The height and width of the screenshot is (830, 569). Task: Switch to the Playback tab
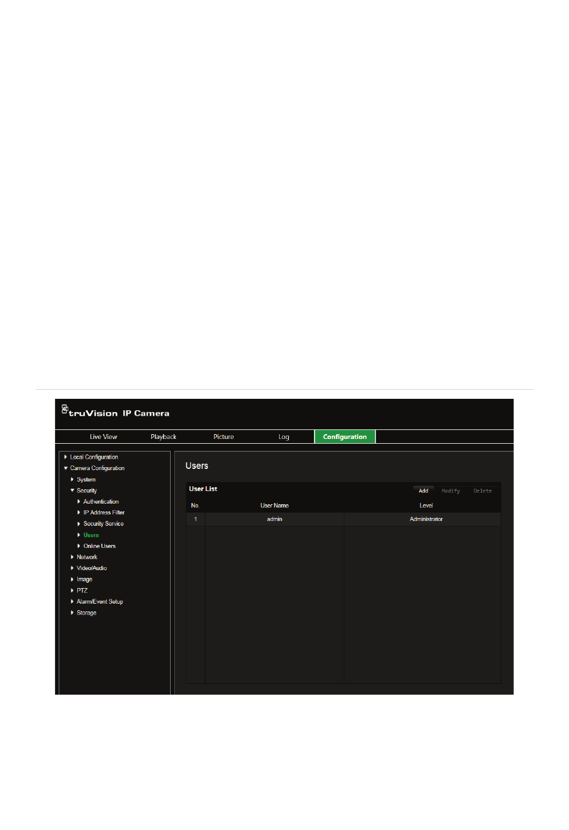[x=164, y=437]
